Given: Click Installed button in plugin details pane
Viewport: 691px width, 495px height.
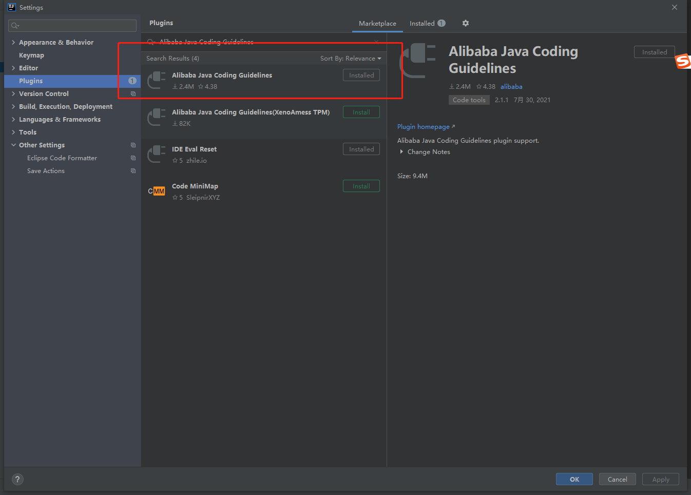Looking at the screenshot, I should [x=654, y=52].
